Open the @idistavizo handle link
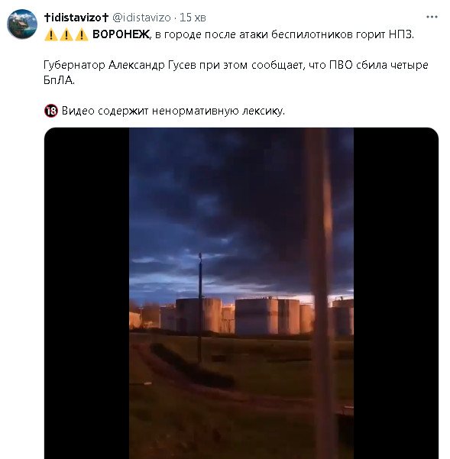 click(x=141, y=18)
